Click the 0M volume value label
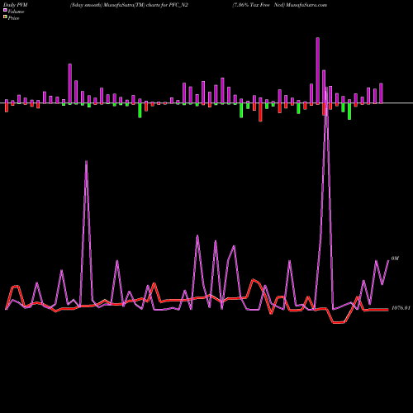 [395, 259]
